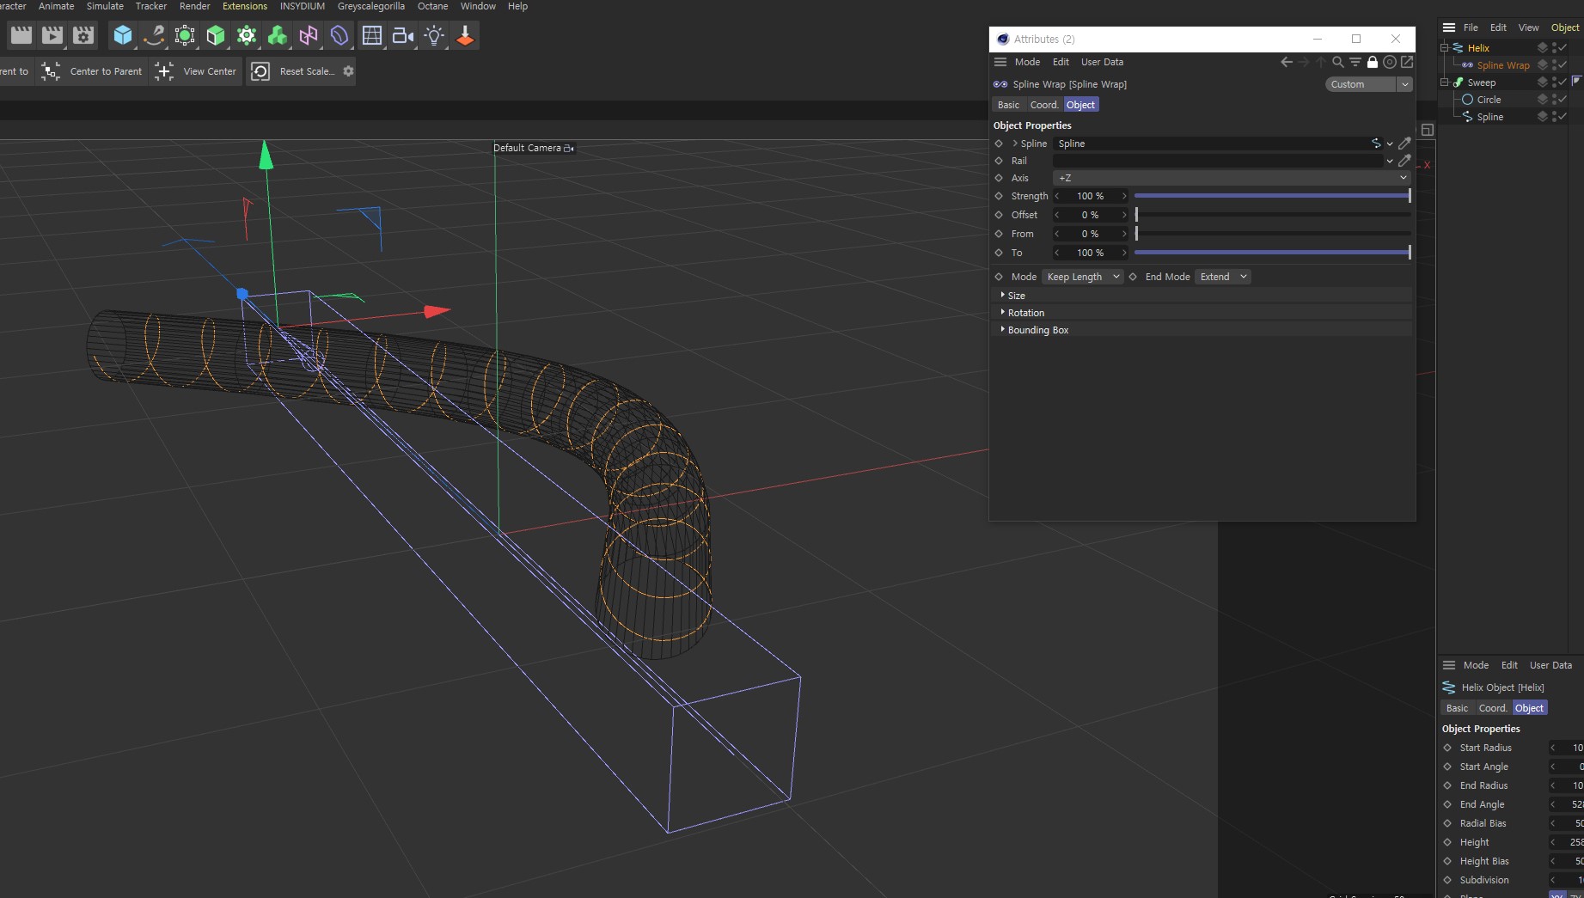Open hamburger menu in Attributes window

[1000, 62]
